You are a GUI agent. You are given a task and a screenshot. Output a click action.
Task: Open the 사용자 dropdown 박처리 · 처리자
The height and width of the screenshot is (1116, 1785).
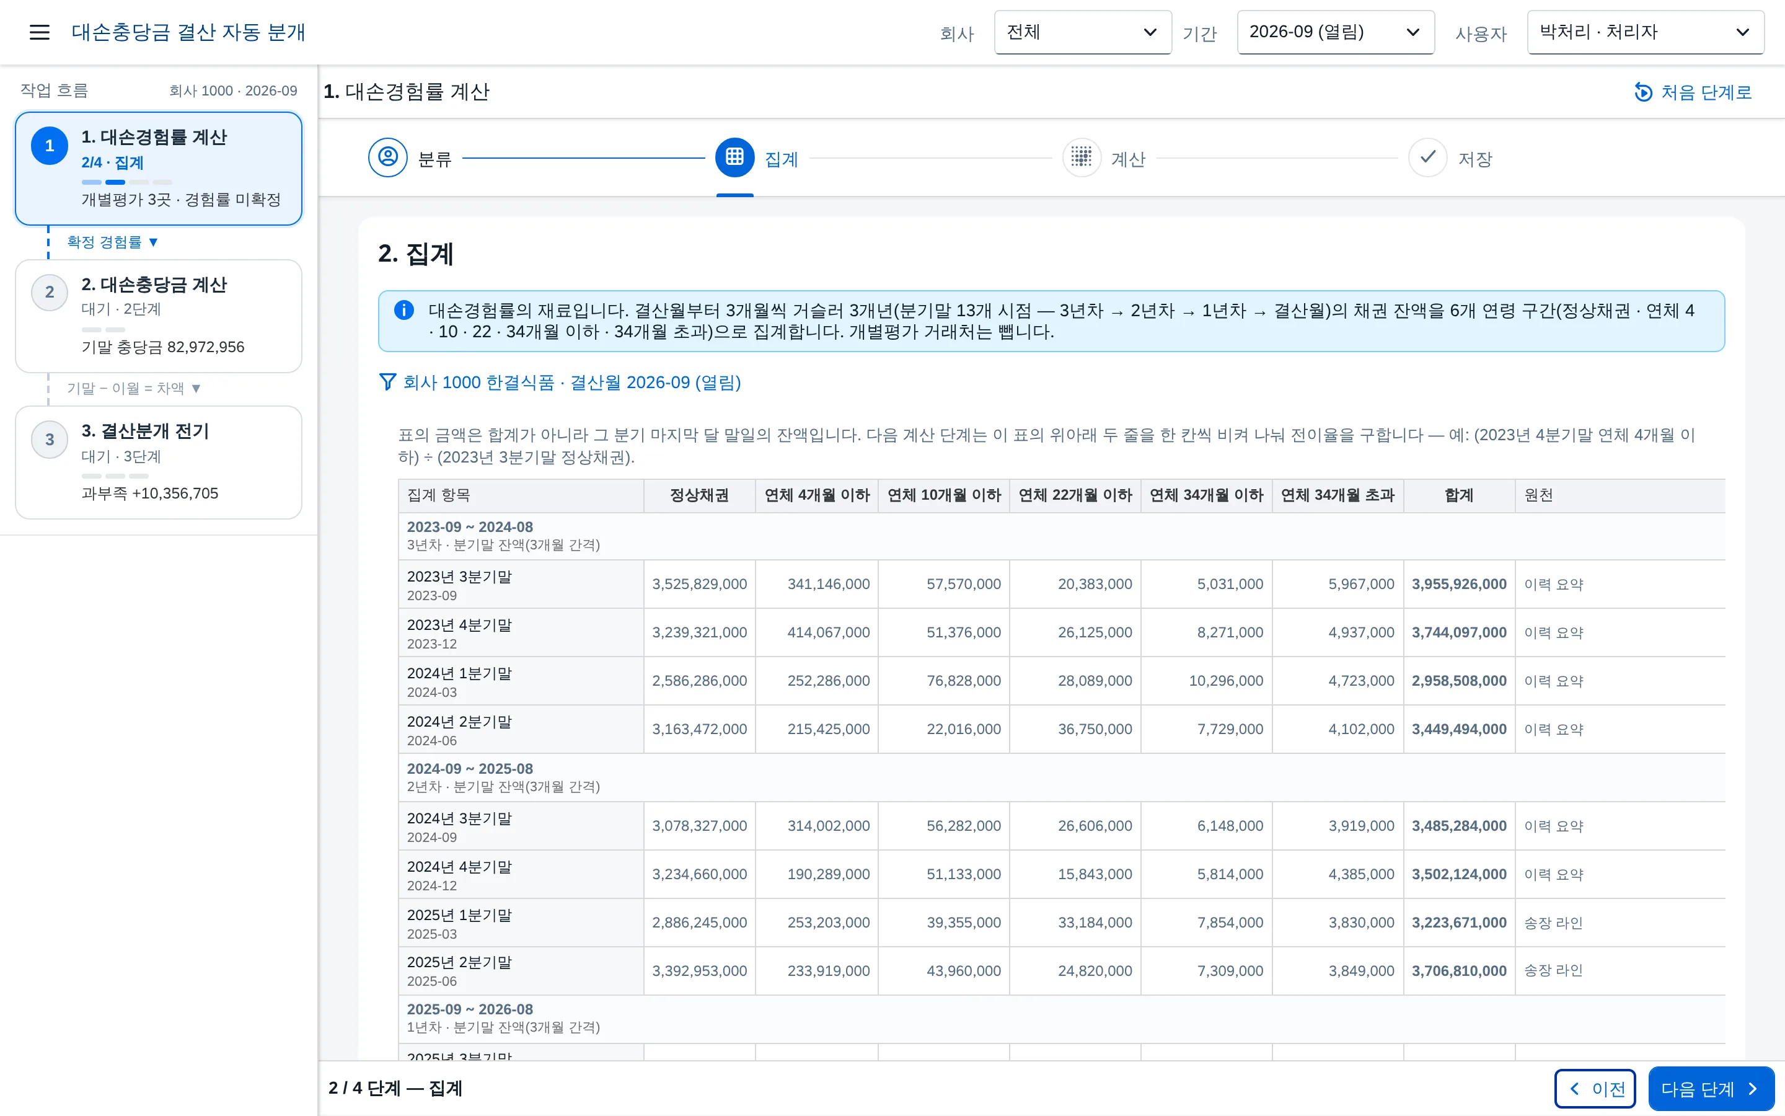pyautogui.click(x=1646, y=32)
